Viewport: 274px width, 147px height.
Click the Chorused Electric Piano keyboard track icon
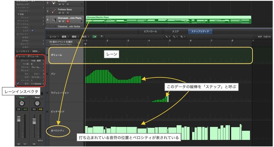point(54,20)
